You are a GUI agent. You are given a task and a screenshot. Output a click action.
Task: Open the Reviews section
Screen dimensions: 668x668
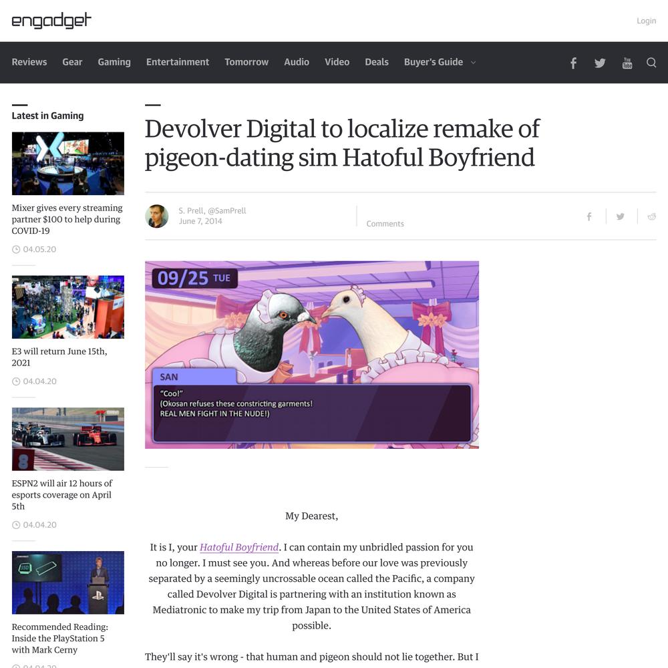[29, 62]
